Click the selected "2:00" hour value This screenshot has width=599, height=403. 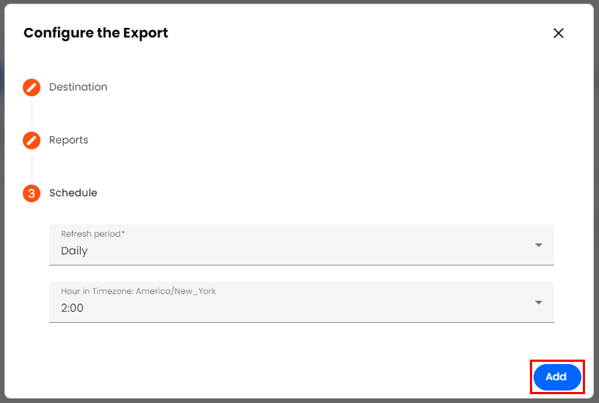click(x=72, y=308)
